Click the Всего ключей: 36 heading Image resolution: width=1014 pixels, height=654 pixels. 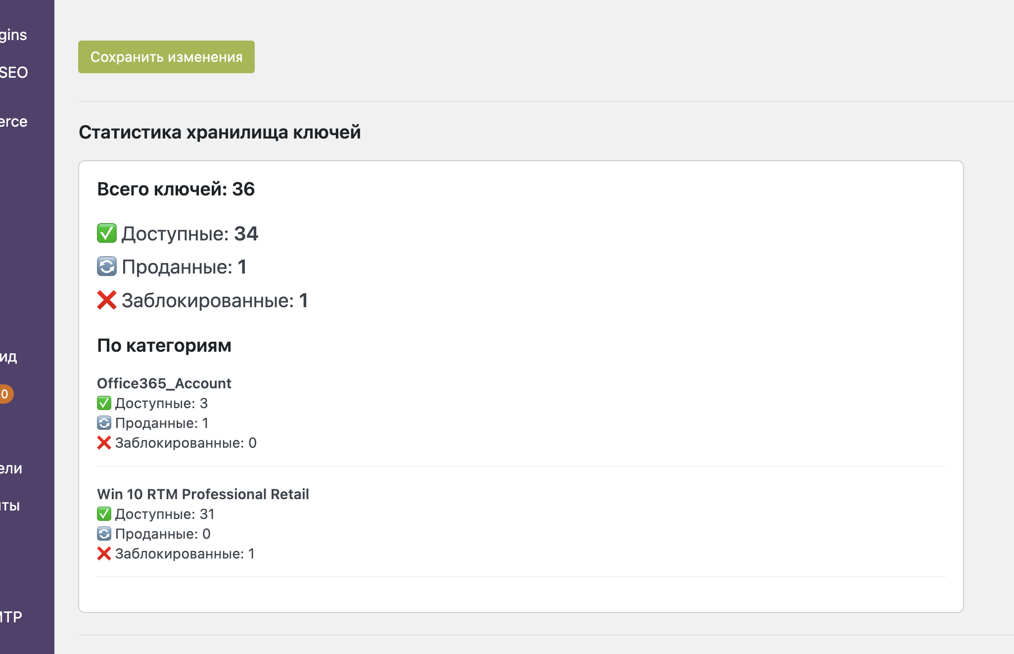(x=176, y=189)
